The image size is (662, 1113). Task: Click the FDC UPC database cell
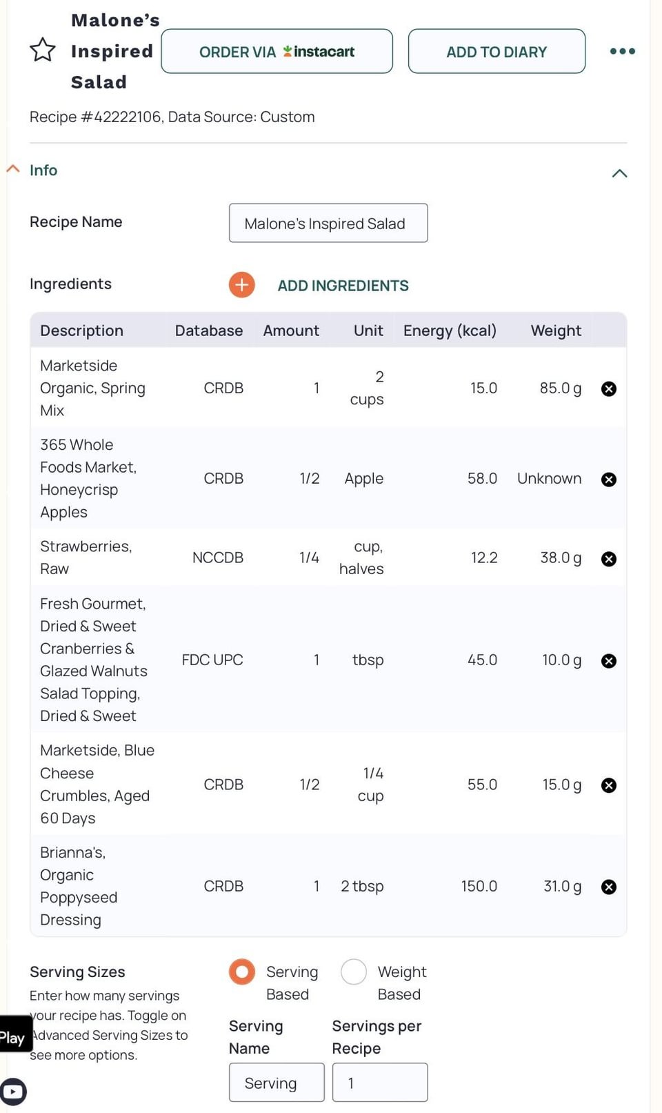pos(212,660)
